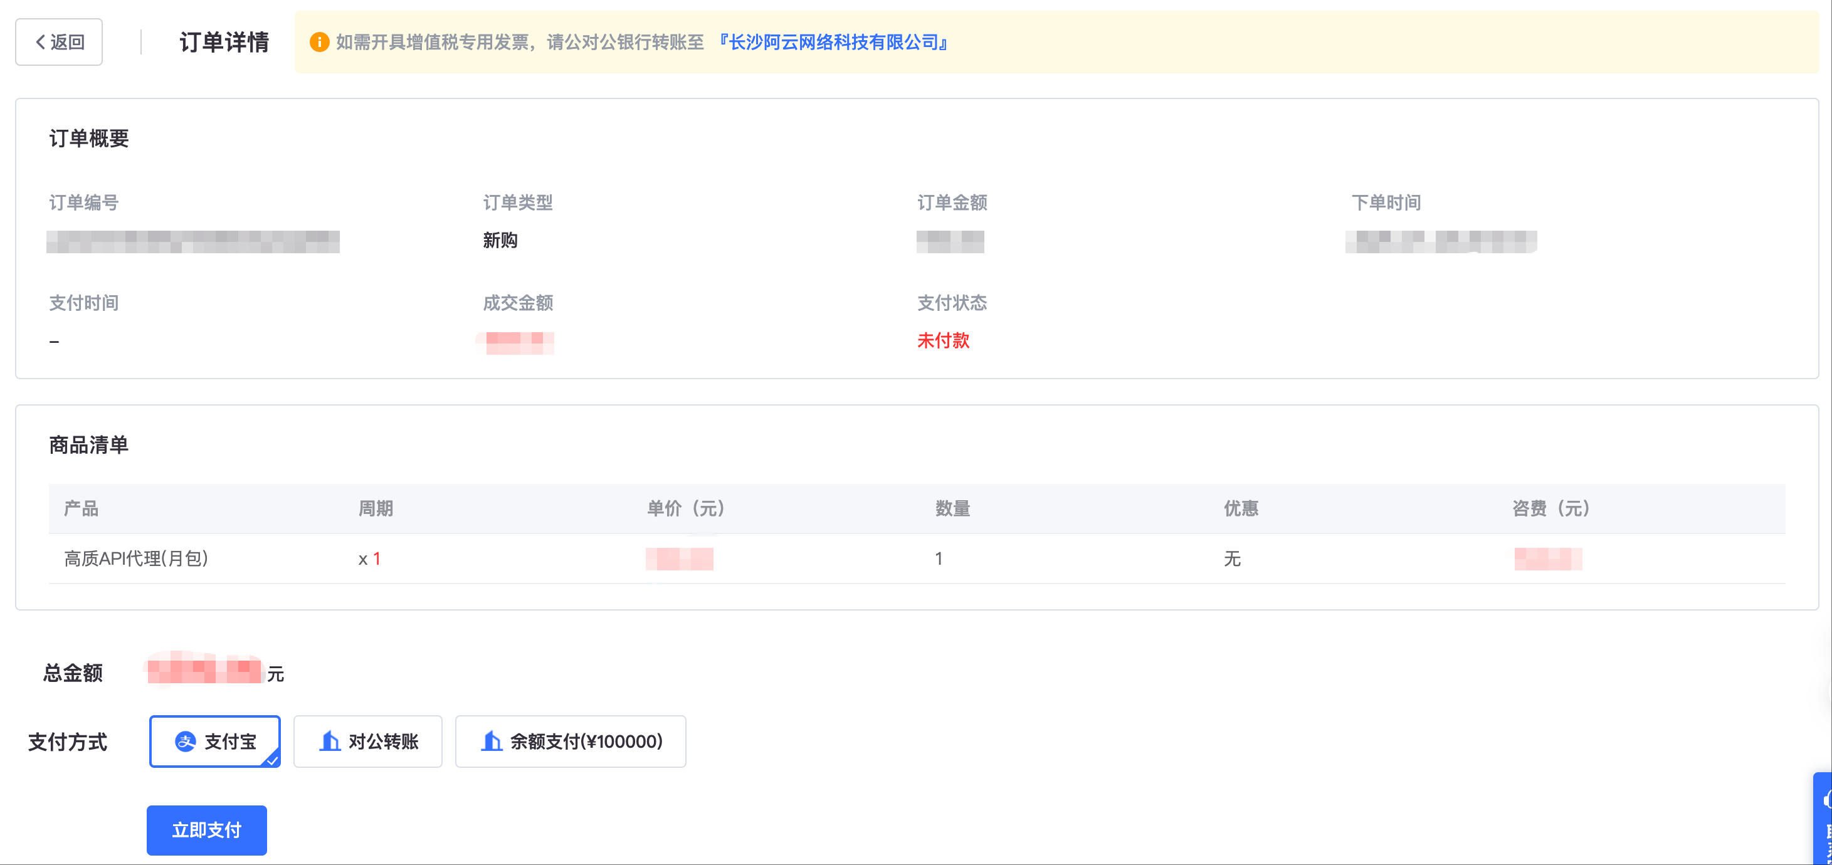This screenshot has height=865, width=1832.
Task: Click the 周期 column header
Action: (x=376, y=508)
